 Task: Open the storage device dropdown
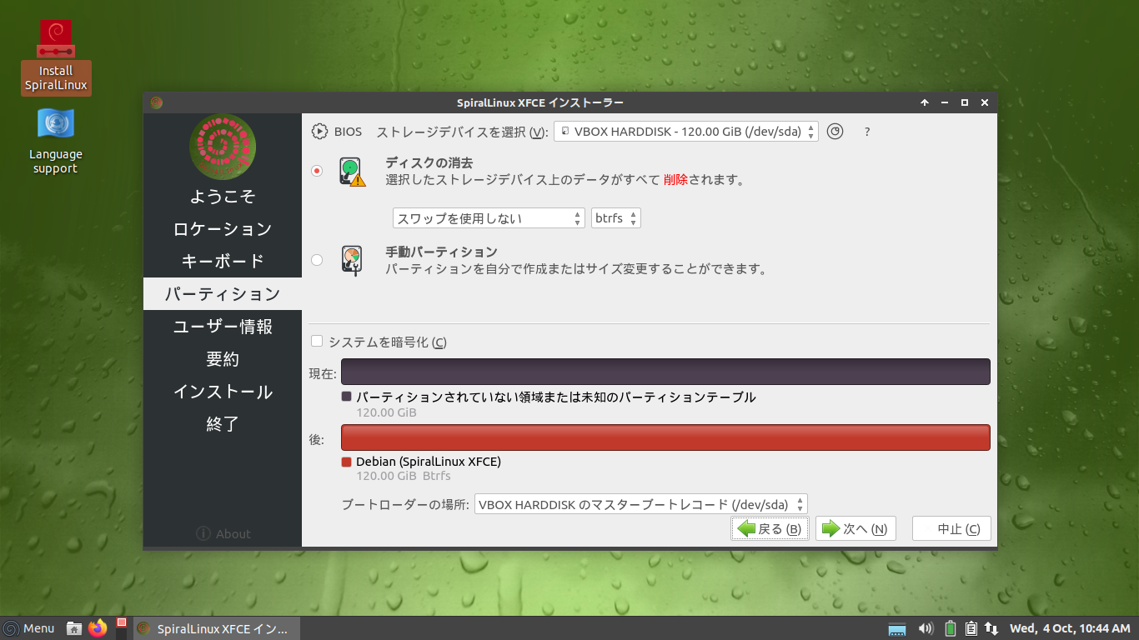[x=686, y=132]
